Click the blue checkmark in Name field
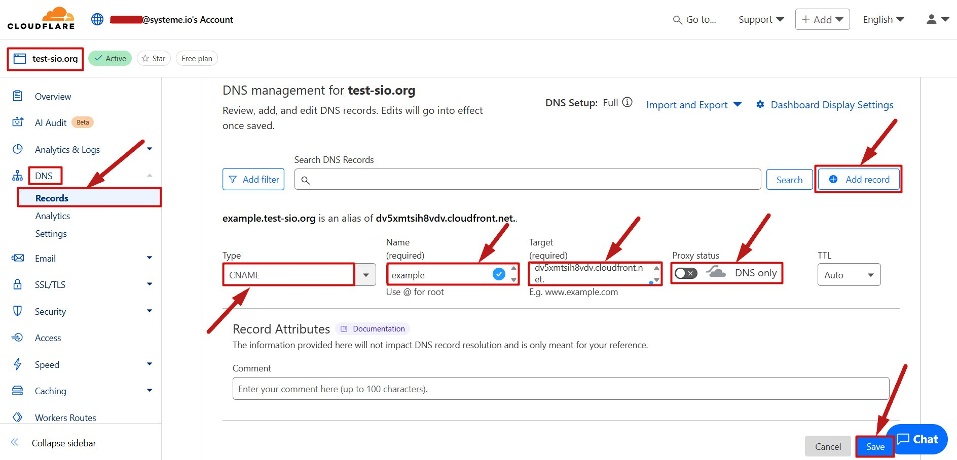Screen dimensions: 957x460 coord(499,274)
